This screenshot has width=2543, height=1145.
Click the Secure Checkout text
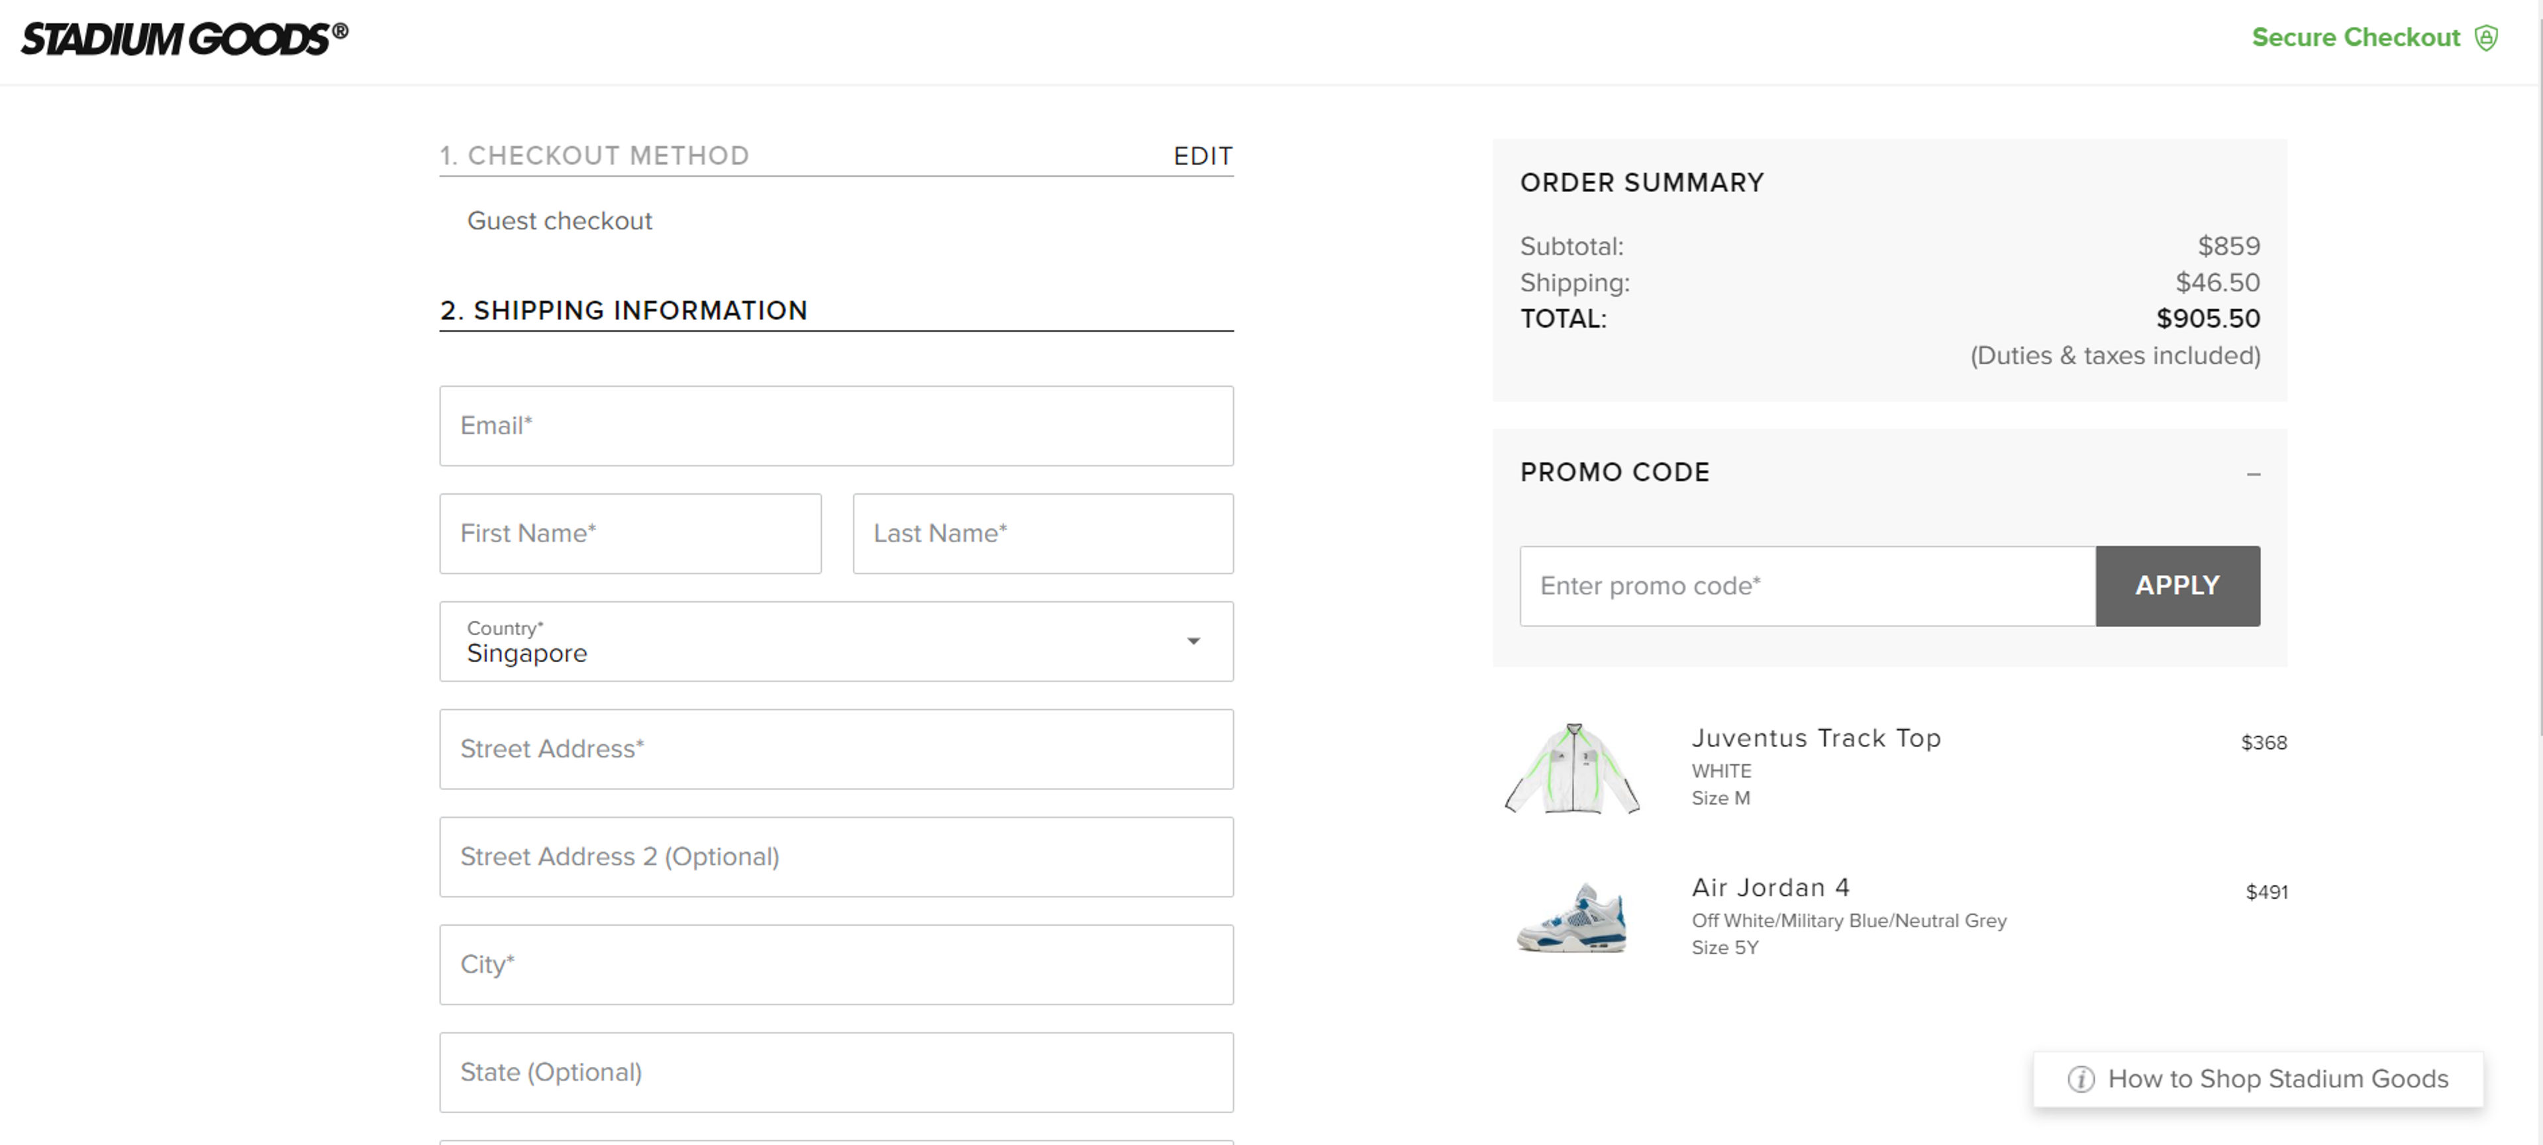(x=2356, y=38)
